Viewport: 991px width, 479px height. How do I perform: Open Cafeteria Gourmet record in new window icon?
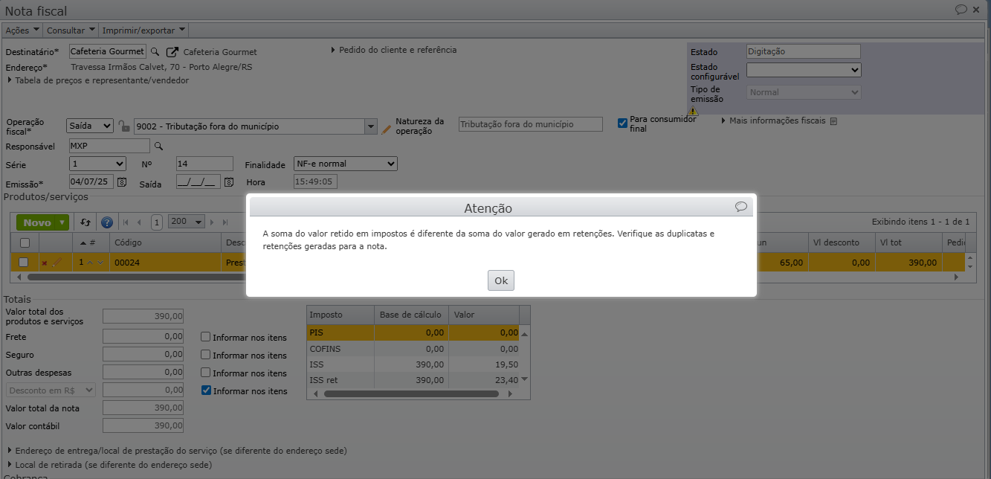point(172,52)
